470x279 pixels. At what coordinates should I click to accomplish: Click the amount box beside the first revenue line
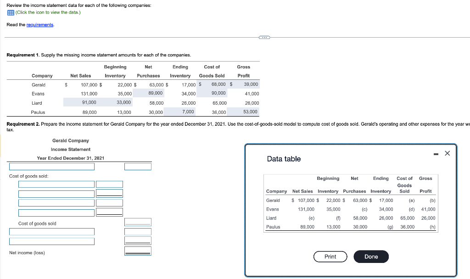pyautogui.click(x=138, y=166)
